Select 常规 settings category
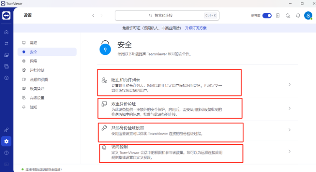316x172 pixels. (47, 43)
